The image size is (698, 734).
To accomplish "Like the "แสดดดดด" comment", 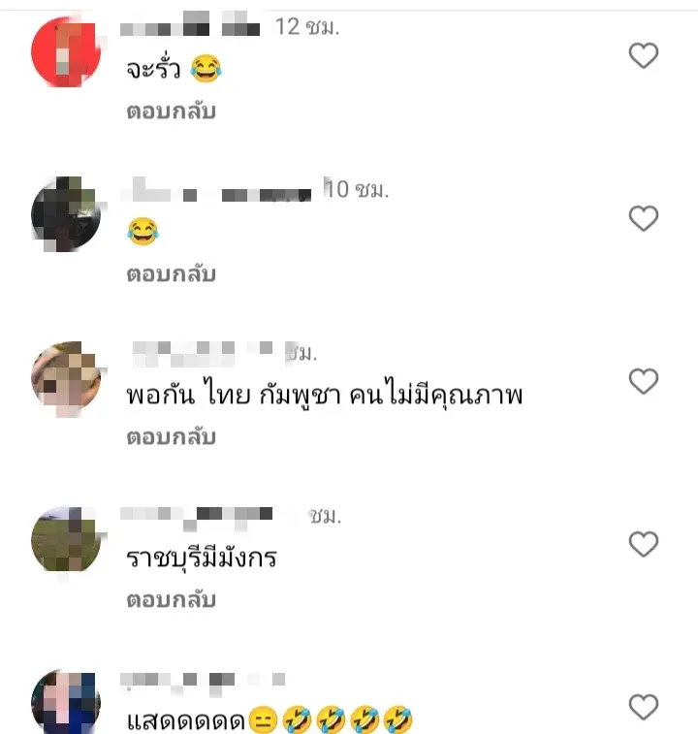I will pos(644,707).
